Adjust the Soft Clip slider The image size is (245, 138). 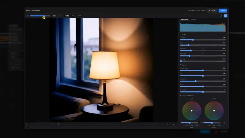coord(203,61)
